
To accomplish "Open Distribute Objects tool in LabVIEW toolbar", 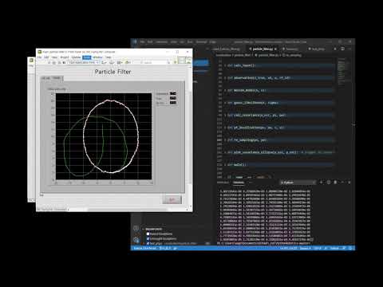I will [112, 63].
